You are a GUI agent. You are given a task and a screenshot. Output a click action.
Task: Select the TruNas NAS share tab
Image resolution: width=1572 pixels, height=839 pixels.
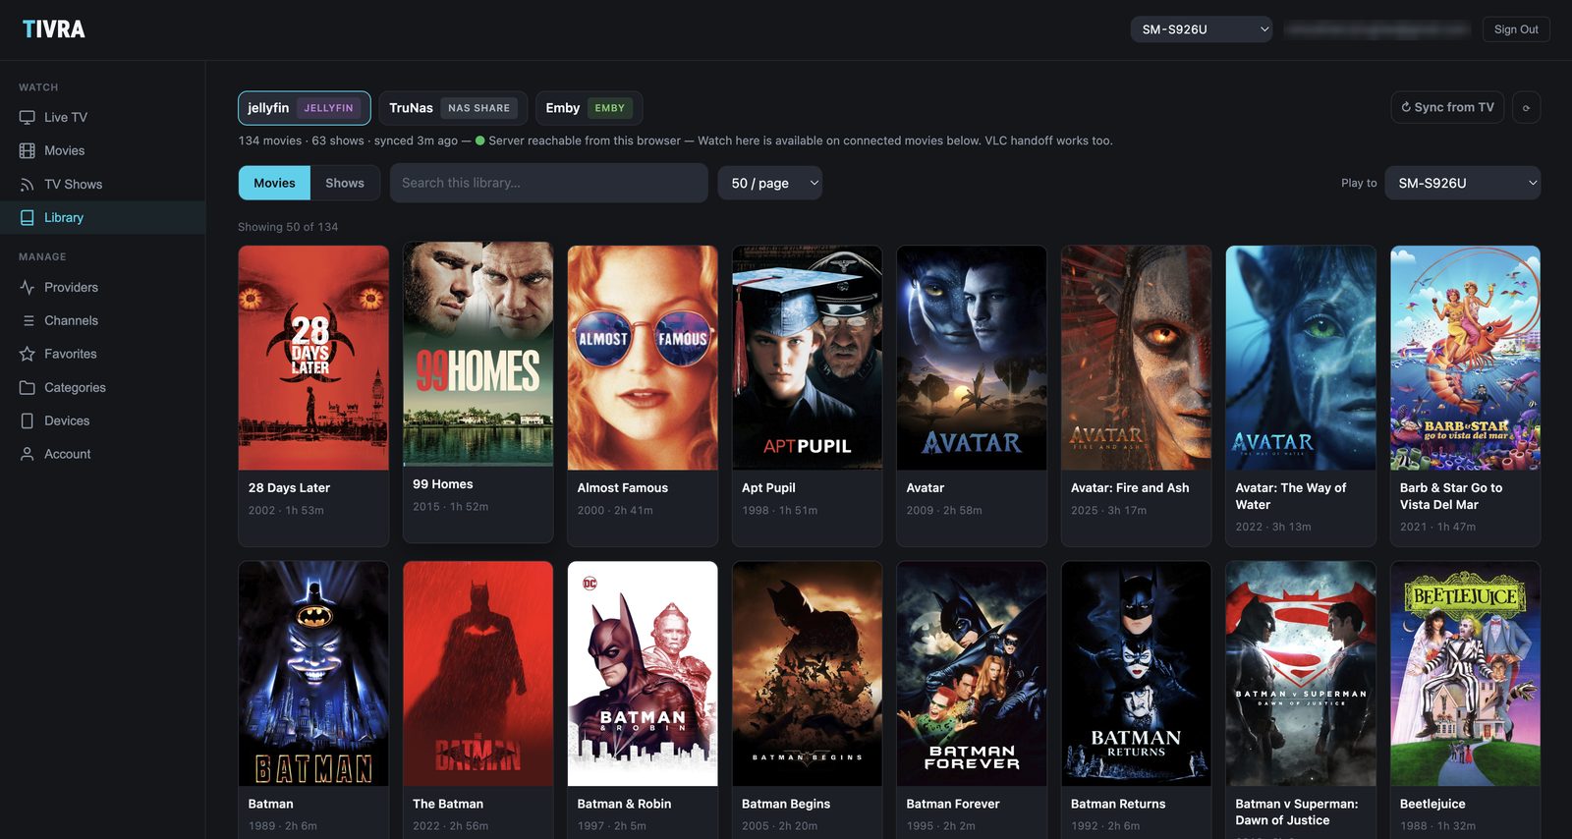coord(452,108)
